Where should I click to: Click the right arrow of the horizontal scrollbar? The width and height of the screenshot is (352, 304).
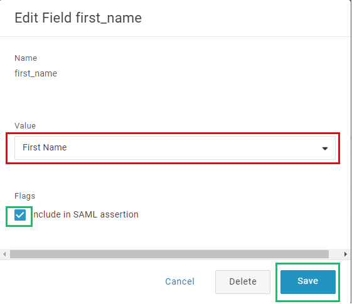coord(346,254)
